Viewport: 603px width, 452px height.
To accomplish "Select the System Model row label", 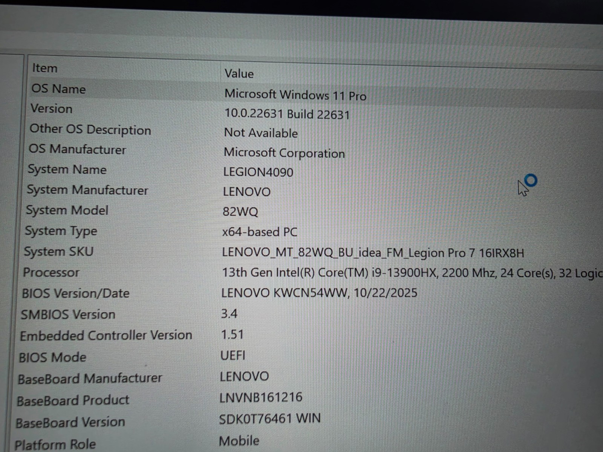I will (x=67, y=210).
